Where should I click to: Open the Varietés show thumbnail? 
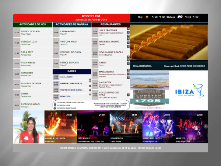tap(192, 127)
